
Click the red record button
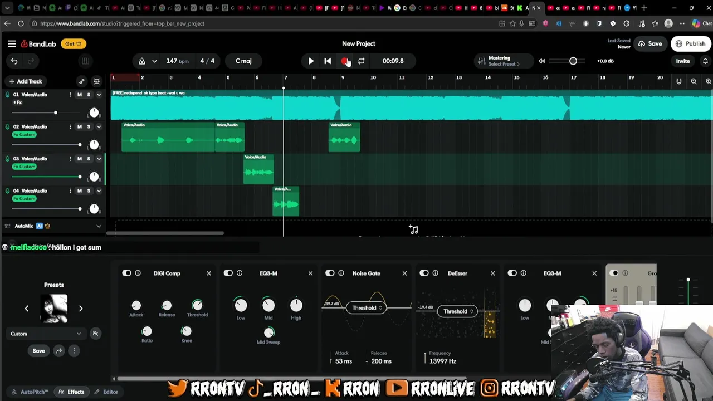pos(345,61)
